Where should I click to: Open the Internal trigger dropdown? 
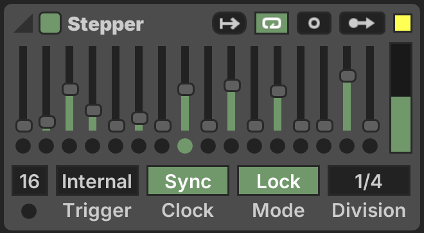pos(97,181)
